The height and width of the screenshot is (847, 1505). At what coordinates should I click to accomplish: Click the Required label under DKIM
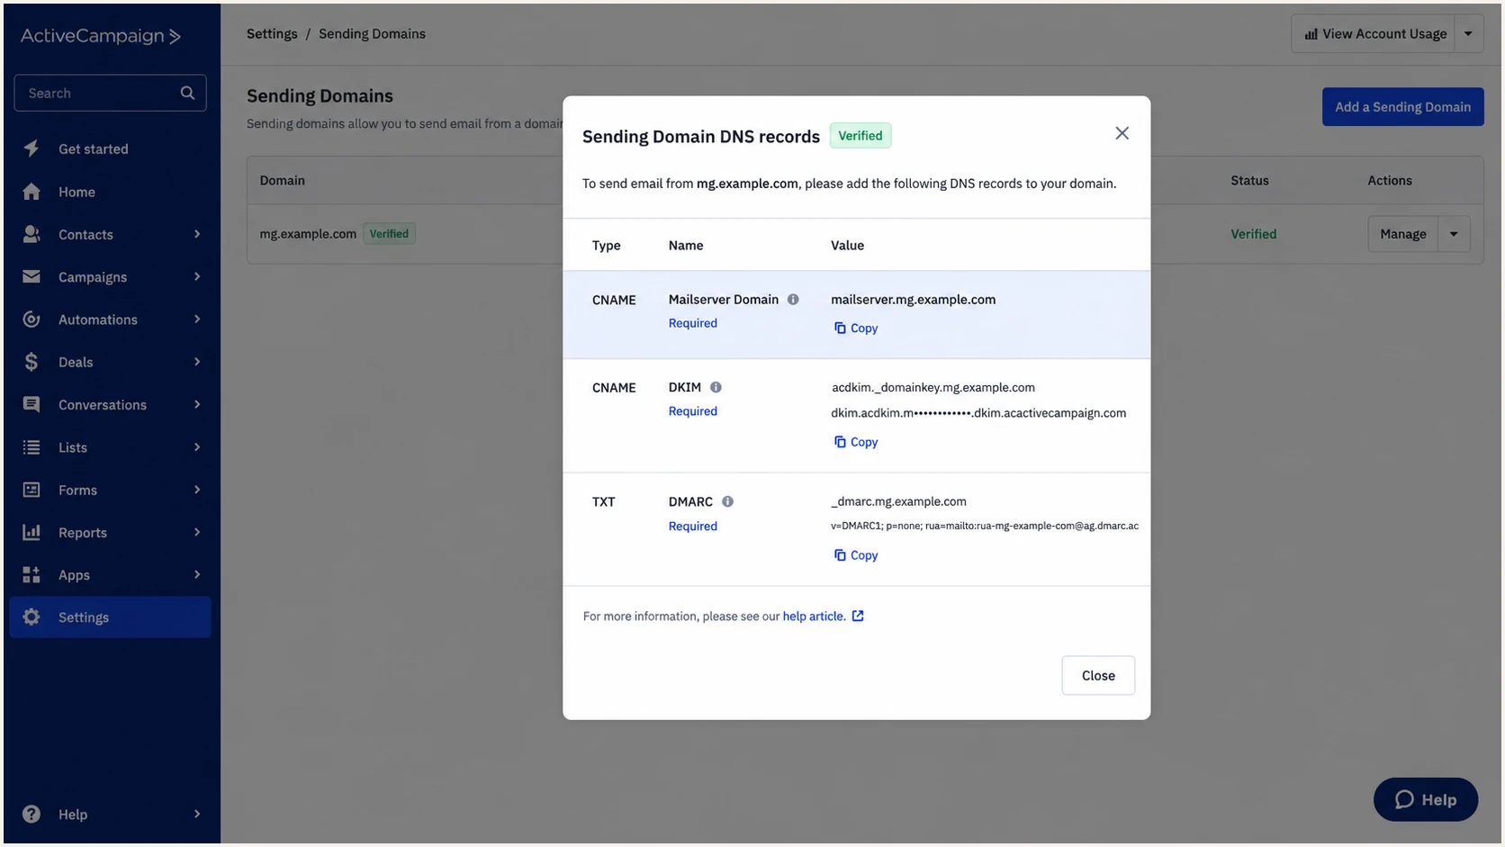pos(692,411)
